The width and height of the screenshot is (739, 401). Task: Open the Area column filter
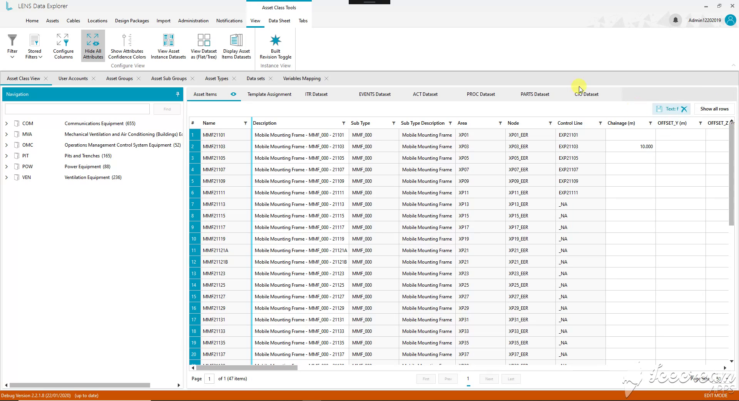point(500,123)
